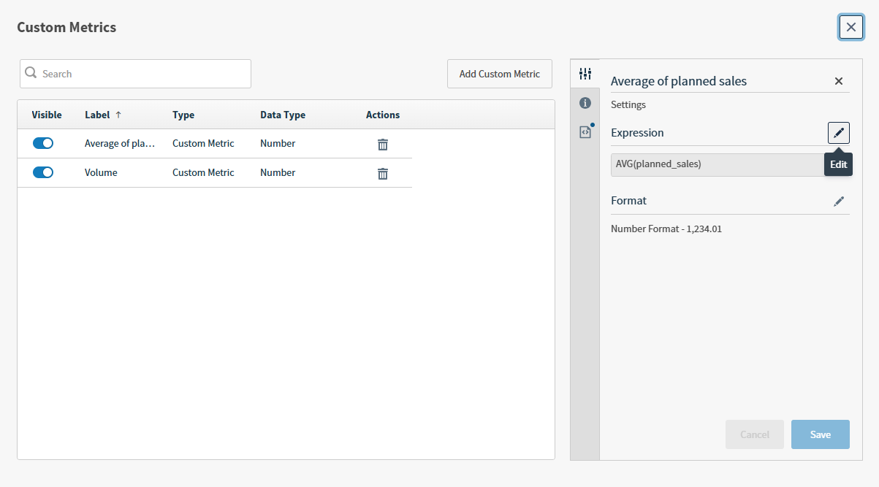This screenshot has height=487, width=879.
Task: Click Custom Metric type in Average row
Action: click(x=203, y=143)
